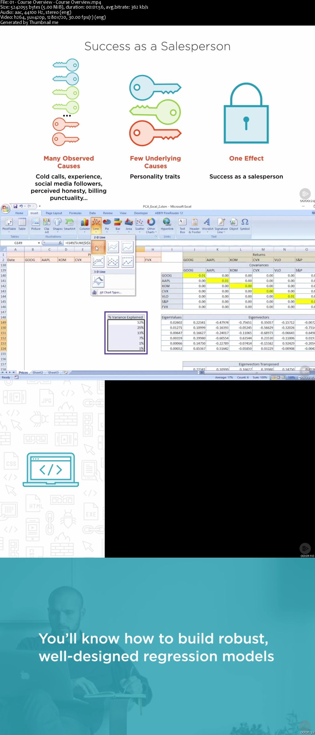
Task: Switch to Normal view in status bar
Action: (273, 378)
